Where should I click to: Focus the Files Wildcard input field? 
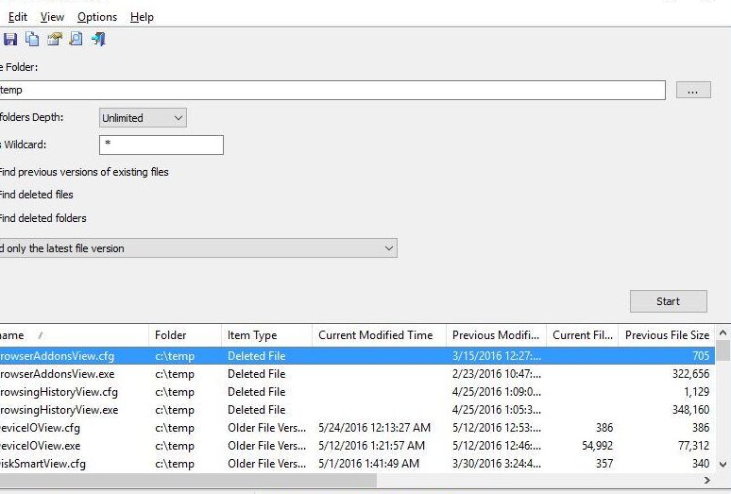[x=161, y=145]
